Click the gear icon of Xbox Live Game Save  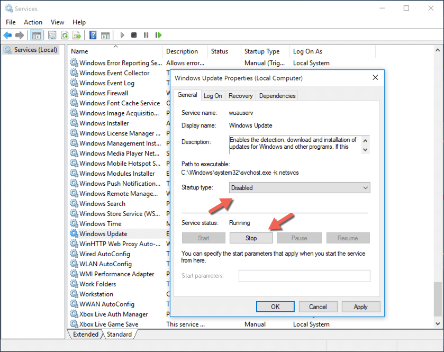coord(74,324)
